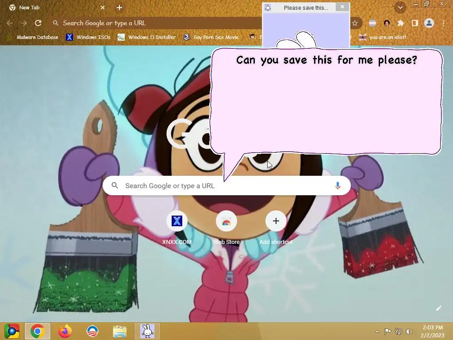Open a new tab with plus button
The width and height of the screenshot is (453, 340).
(x=119, y=8)
